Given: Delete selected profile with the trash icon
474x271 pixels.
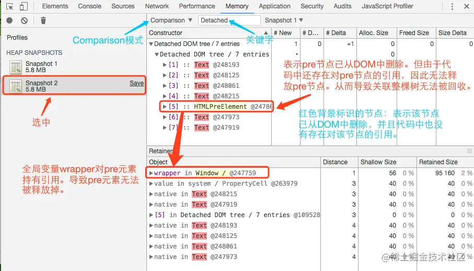Looking at the screenshot, I should click(x=43, y=20).
